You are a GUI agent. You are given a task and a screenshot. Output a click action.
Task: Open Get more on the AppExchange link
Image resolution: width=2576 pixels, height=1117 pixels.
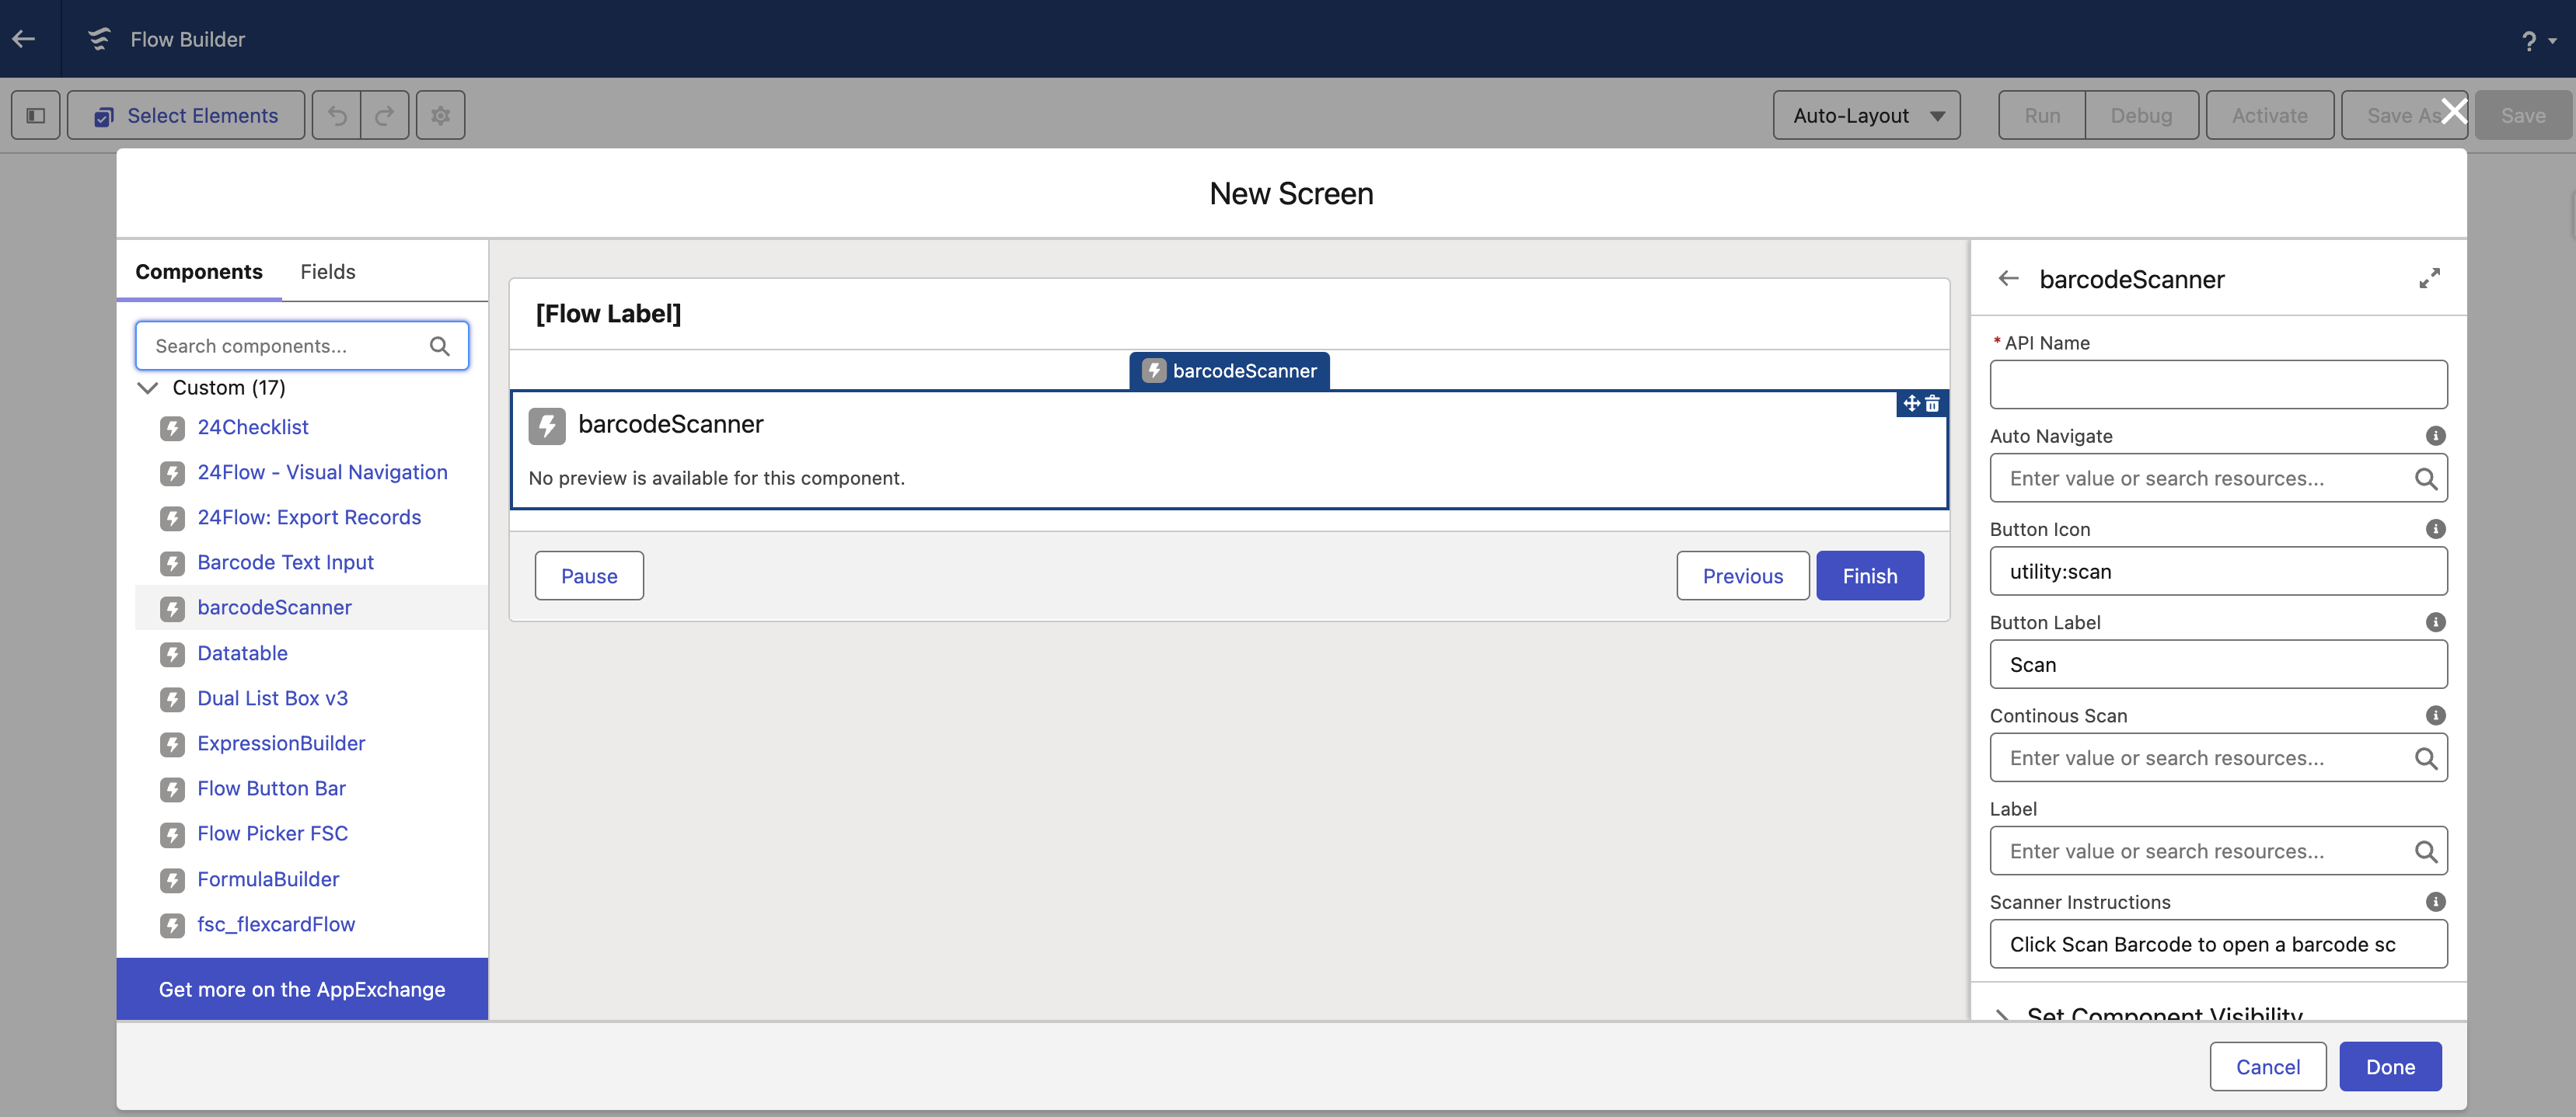(302, 989)
